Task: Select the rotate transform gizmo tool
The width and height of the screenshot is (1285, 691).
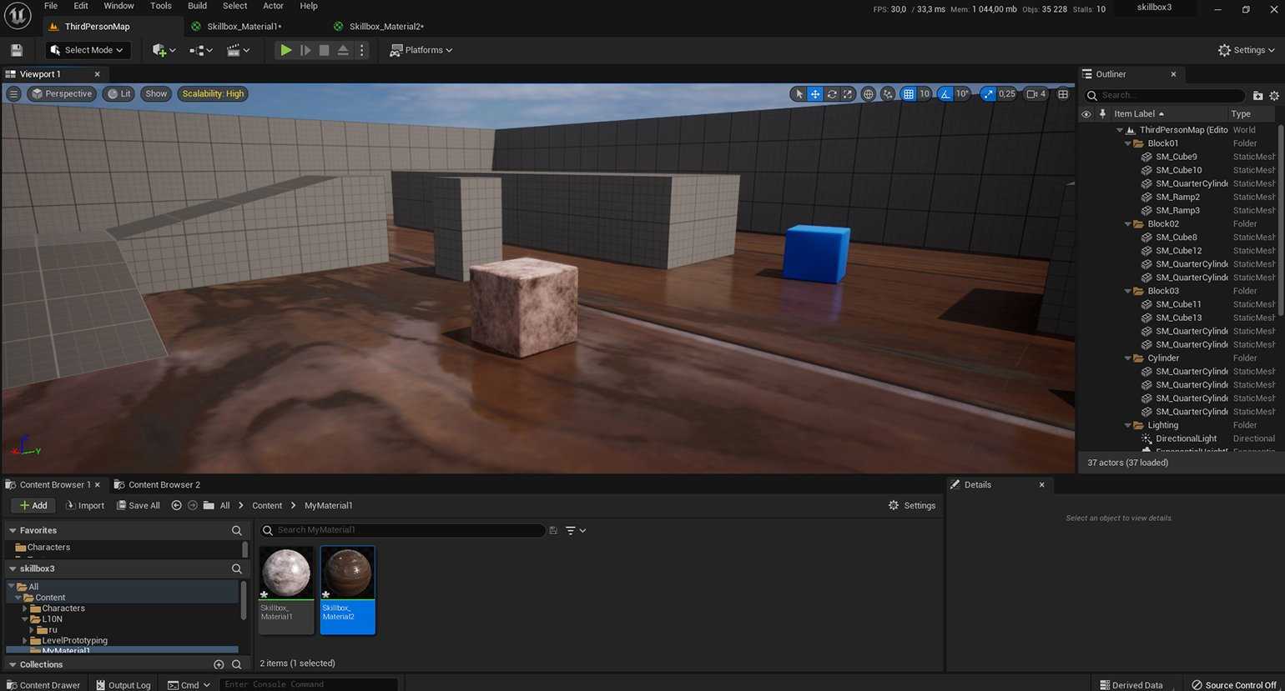Action: [832, 94]
